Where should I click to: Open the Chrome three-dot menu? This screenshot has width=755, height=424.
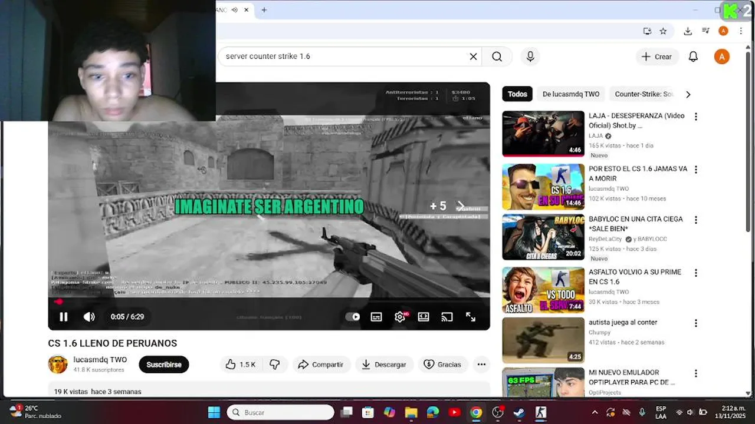pyautogui.click(x=741, y=31)
